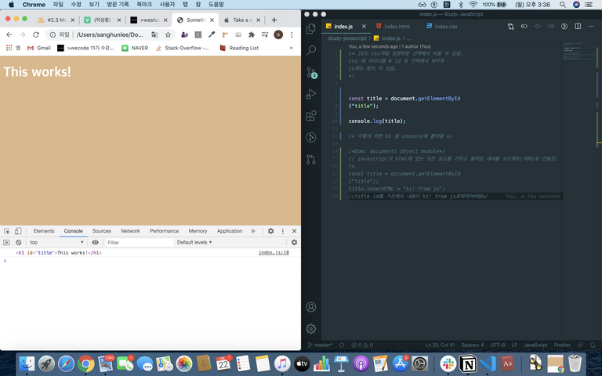Switch to Performance tab in DevTools
Screen dimensions: 602x376
click(x=165, y=231)
